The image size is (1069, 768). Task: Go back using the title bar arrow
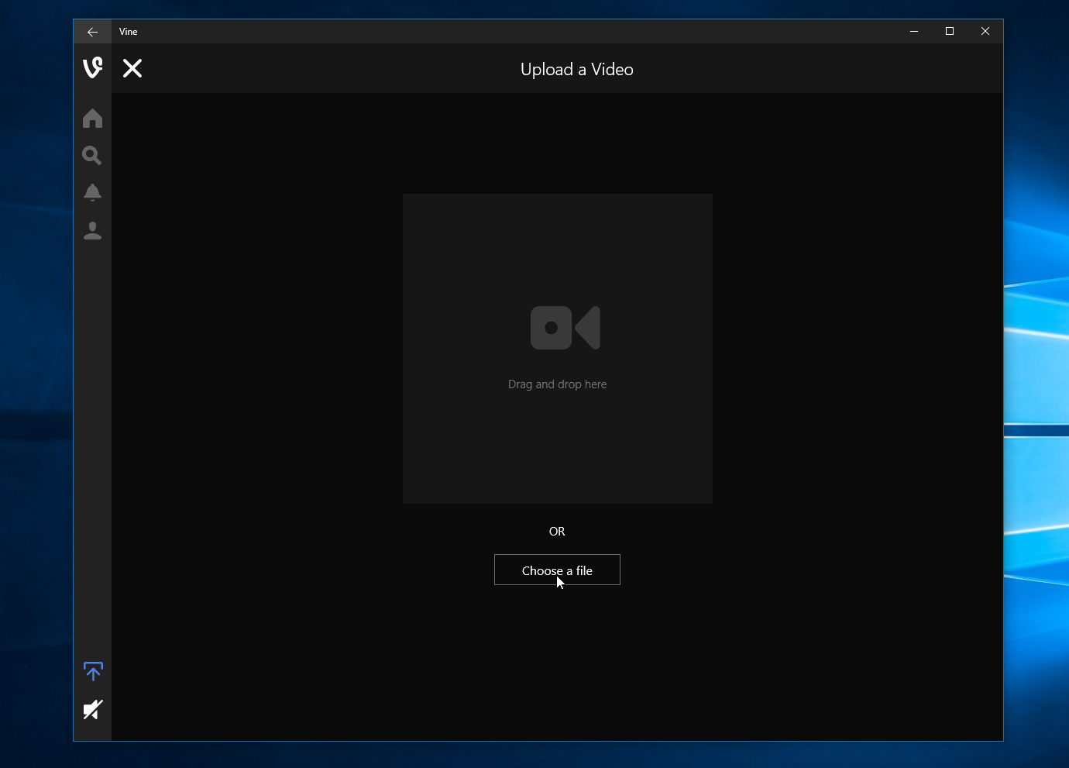point(92,32)
